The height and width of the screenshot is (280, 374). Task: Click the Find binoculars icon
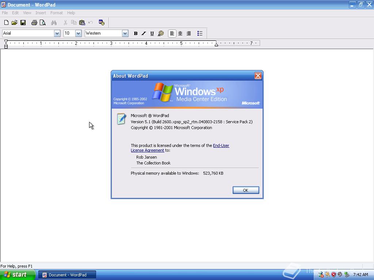[x=54, y=23]
